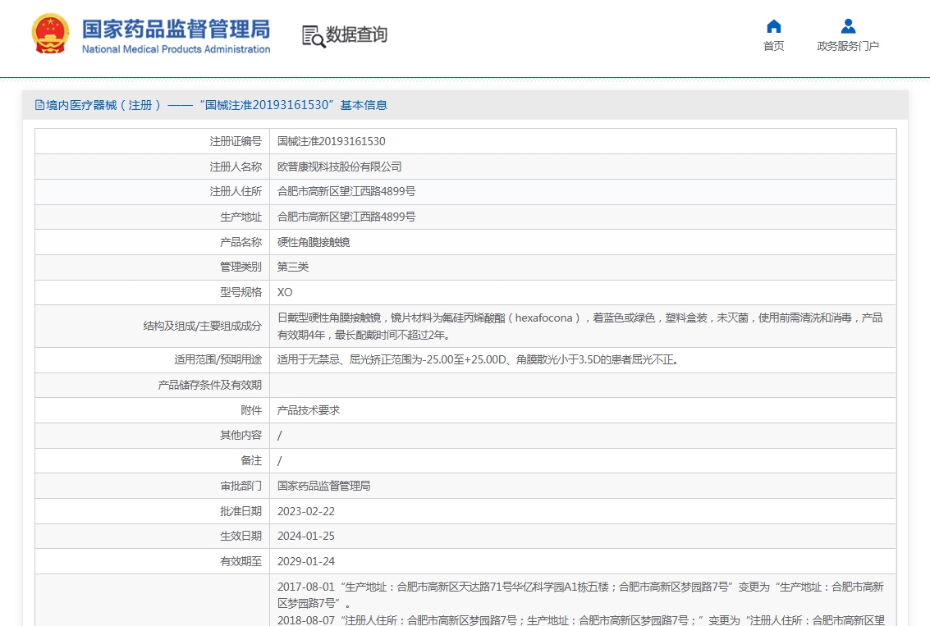Select 欧普康视科技股份有限公司 registrant name
The width and height of the screenshot is (930, 626).
[x=339, y=167]
